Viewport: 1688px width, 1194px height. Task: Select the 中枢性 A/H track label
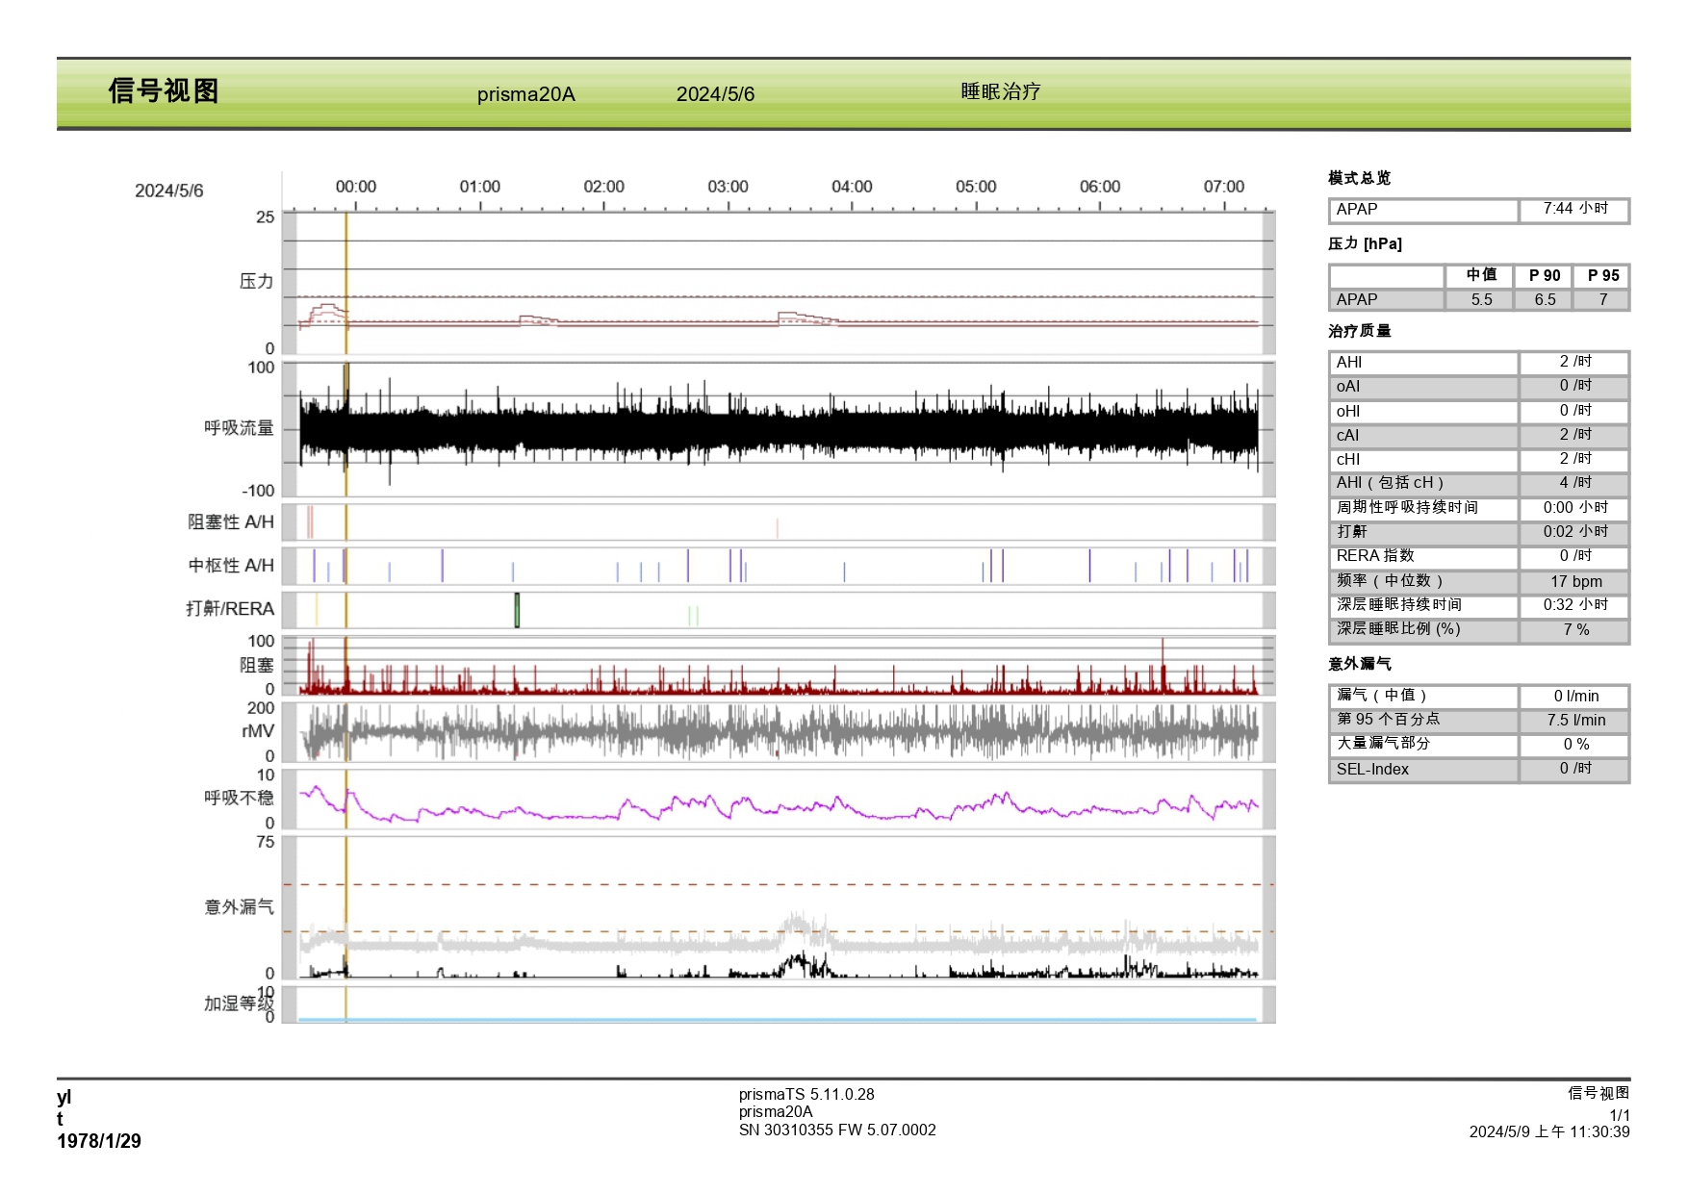point(231,566)
